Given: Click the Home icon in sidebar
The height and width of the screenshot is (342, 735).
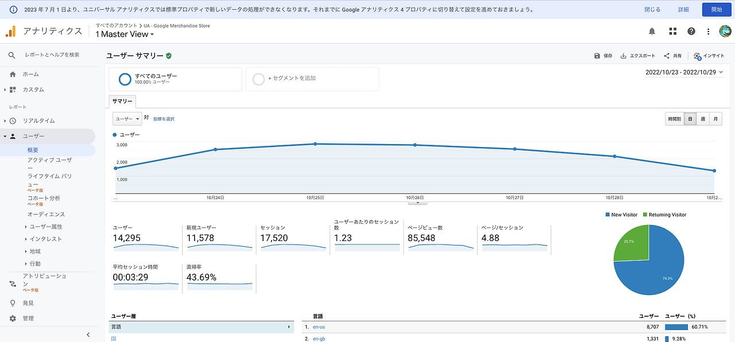Looking at the screenshot, I should [x=13, y=74].
